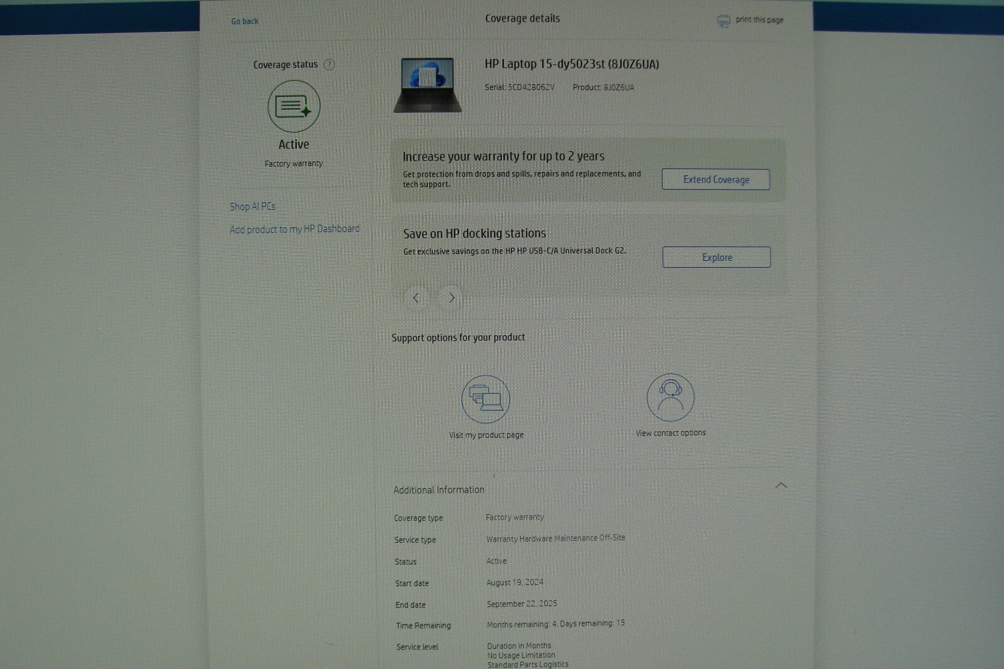Click the 'Save on HP docking stations' heading

click(x=474, y=233)
